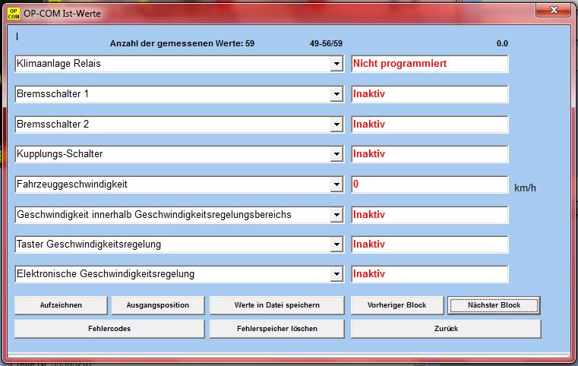Click the Bremsschalter 1 Inaktiv value field

tap(430, 94)
